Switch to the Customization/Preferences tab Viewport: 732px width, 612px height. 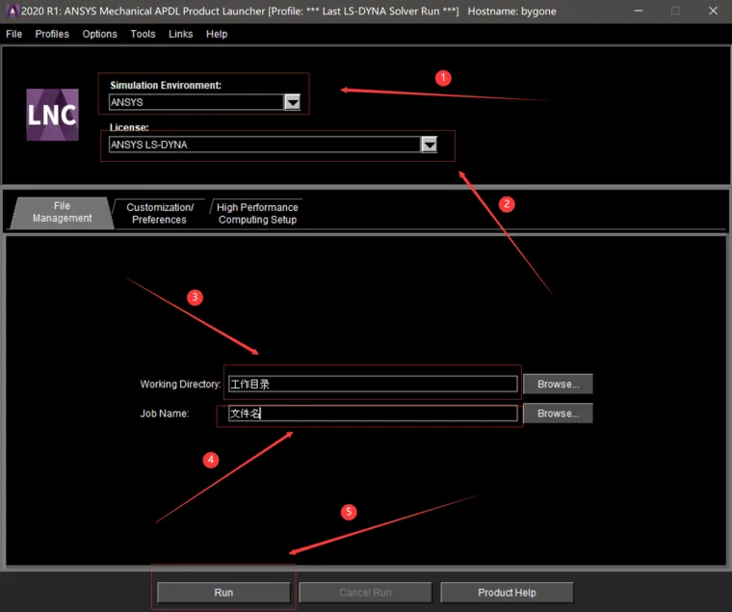coord(160,214)
